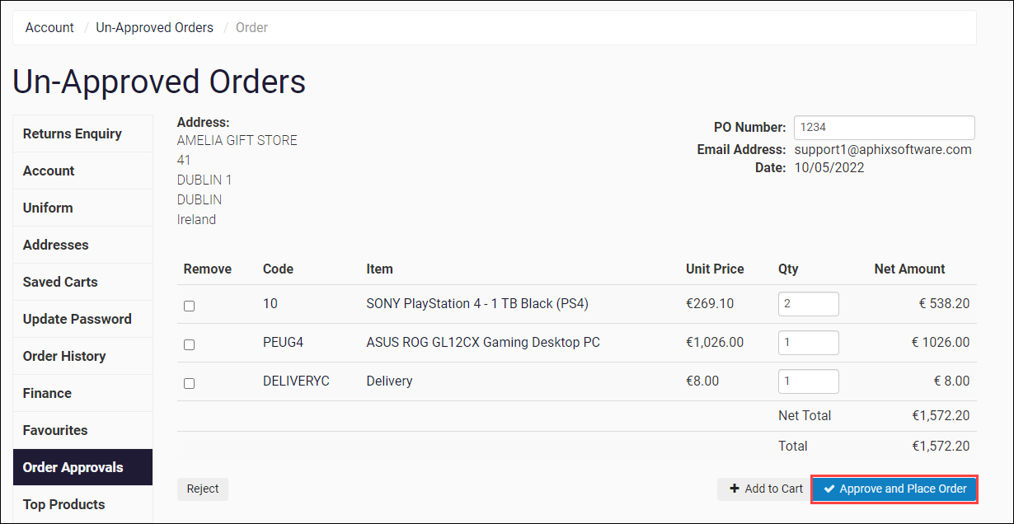Click the Account breadcrumb link
Viewport: 1014px width, 524px height.
click(x=49, y=28)
